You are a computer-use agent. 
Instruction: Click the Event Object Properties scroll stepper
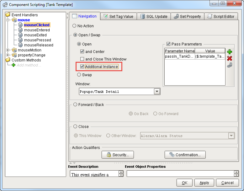[236, 173]
